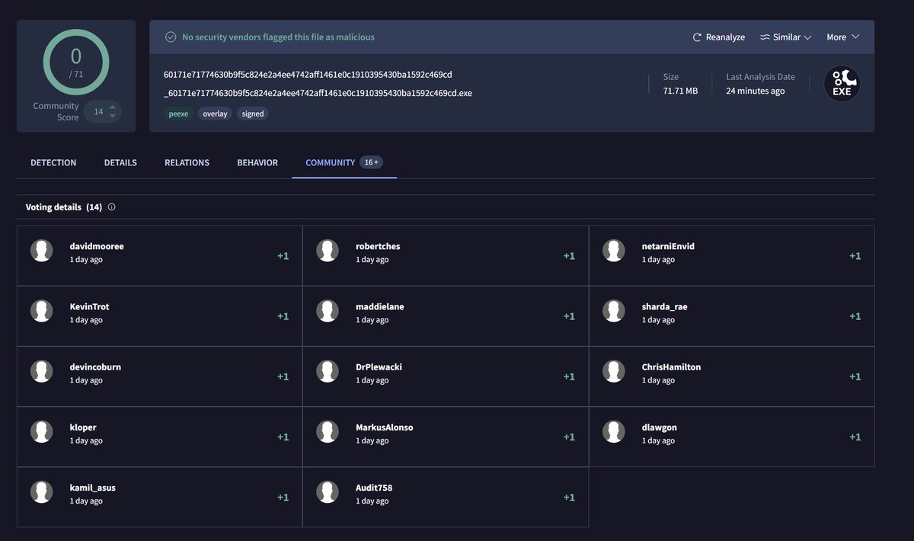Click the '24 minutes ago' analysis date
Image resolution: width=914 pixels, height=541 pixels.
tap(755, 91)
